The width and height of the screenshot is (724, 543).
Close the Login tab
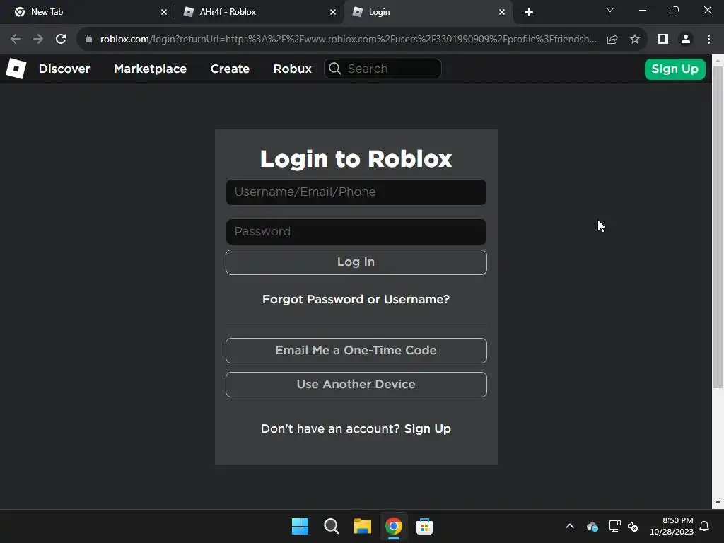pyautogui.click(x=502, y=12)
